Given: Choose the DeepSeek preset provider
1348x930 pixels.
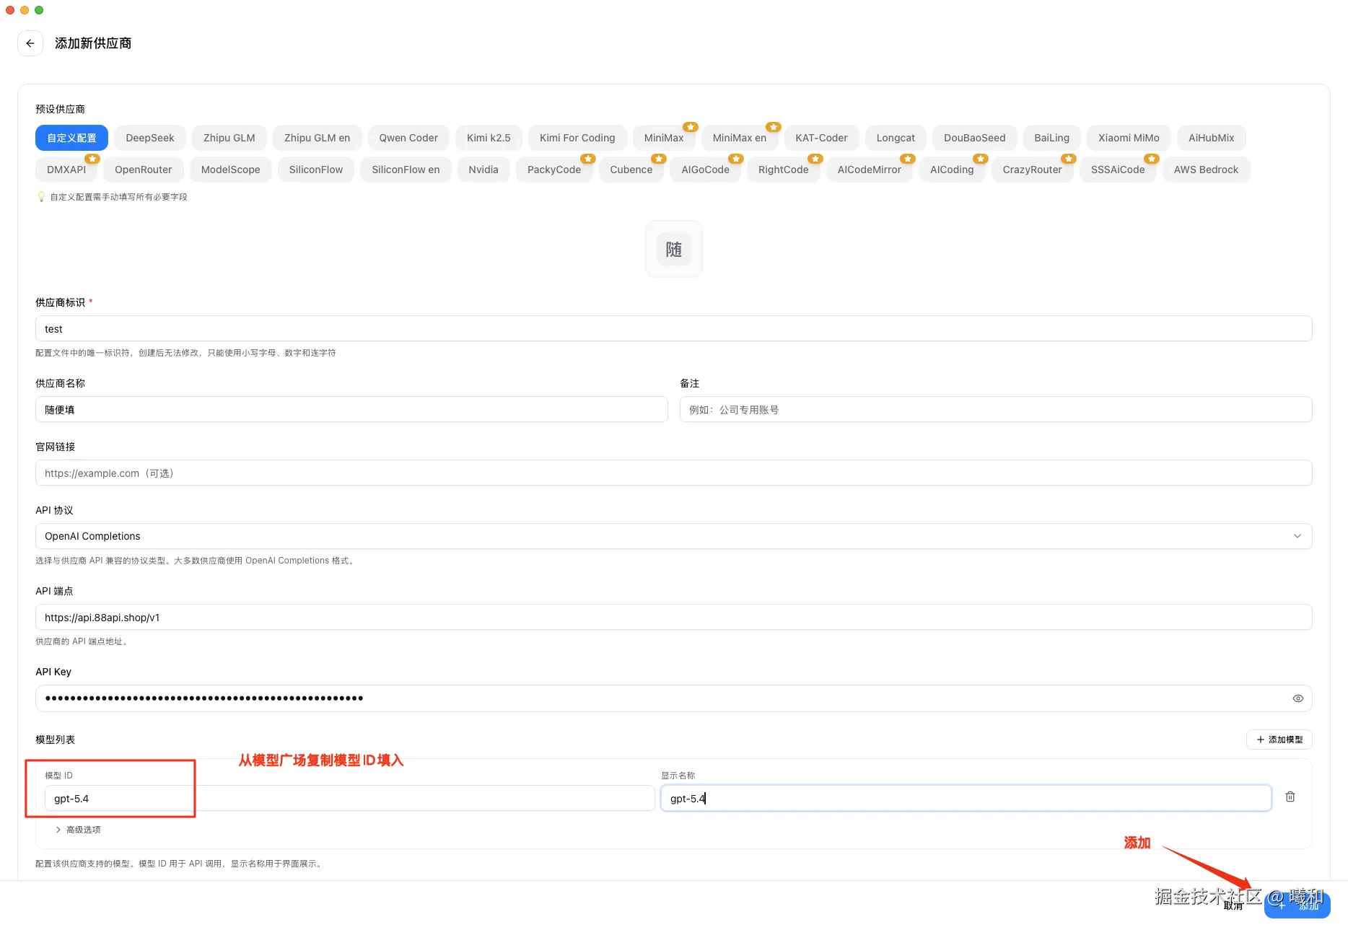Looking at the screenshot, I should pyautogui.click(x=150, y=138).
